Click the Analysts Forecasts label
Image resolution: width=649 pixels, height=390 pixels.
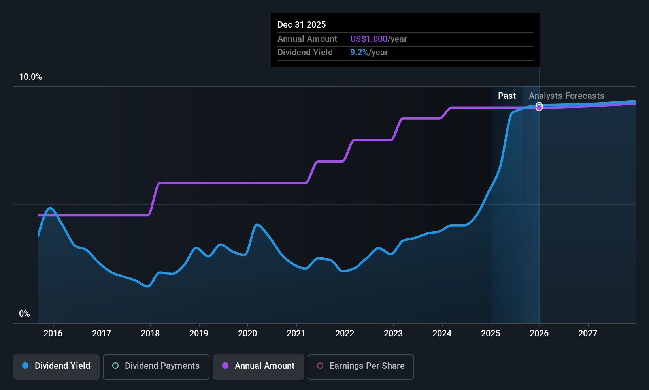click(566, 96)
